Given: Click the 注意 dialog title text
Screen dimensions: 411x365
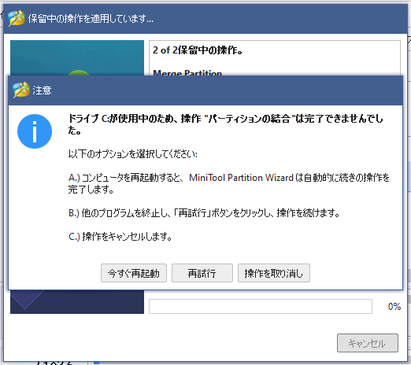Looking at the screenshot, I should [x=42, y=90].
